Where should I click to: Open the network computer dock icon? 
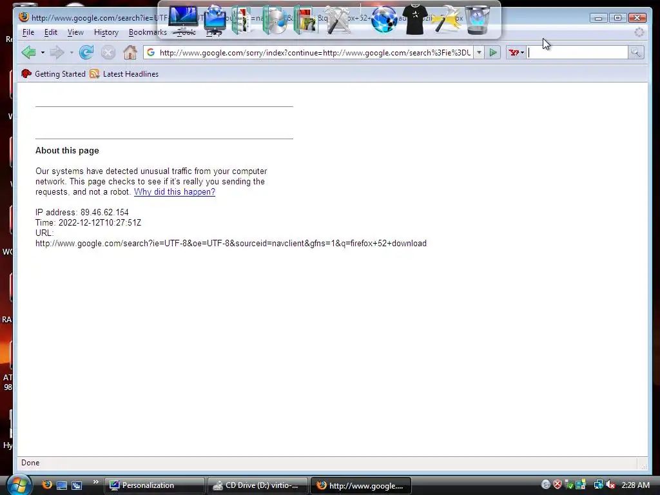tap(215, 19)
